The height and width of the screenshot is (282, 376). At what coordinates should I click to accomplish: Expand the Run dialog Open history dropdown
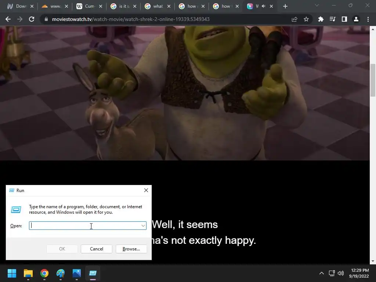pos(143,226)
